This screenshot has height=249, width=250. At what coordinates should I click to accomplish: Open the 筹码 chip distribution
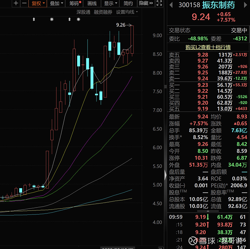pos(74,3)
